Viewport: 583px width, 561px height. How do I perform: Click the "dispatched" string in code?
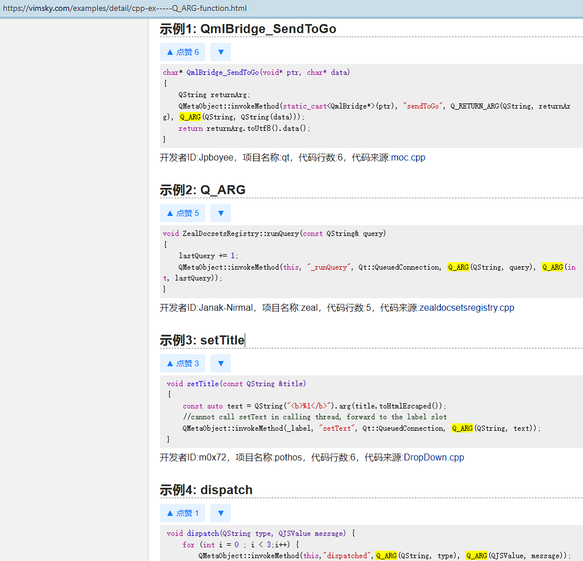click(348, 556)
